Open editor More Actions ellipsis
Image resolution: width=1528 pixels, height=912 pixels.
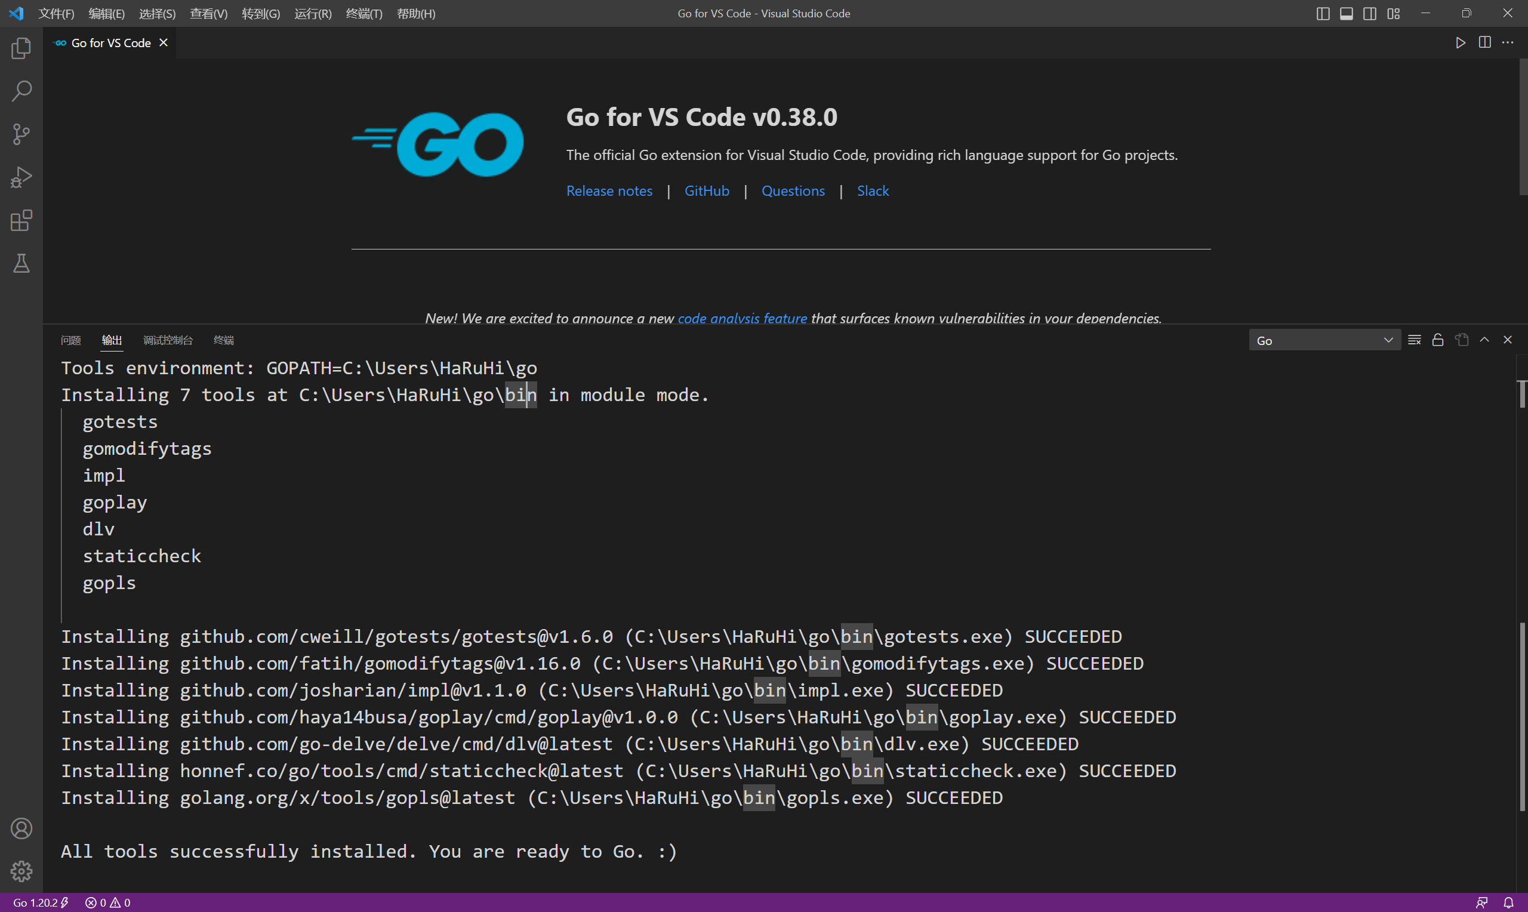click(1508, 42)
